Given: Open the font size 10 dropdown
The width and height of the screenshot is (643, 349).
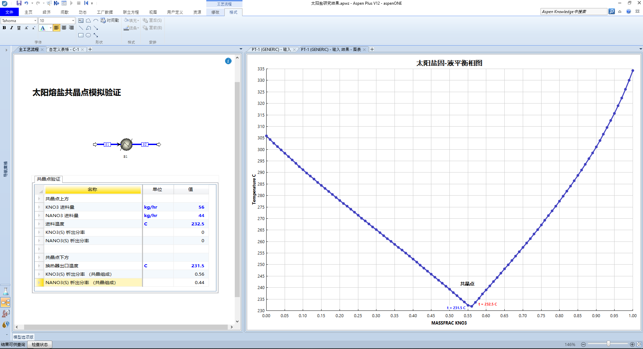Looking at the screenshot, I should click(x=73, y=21).
